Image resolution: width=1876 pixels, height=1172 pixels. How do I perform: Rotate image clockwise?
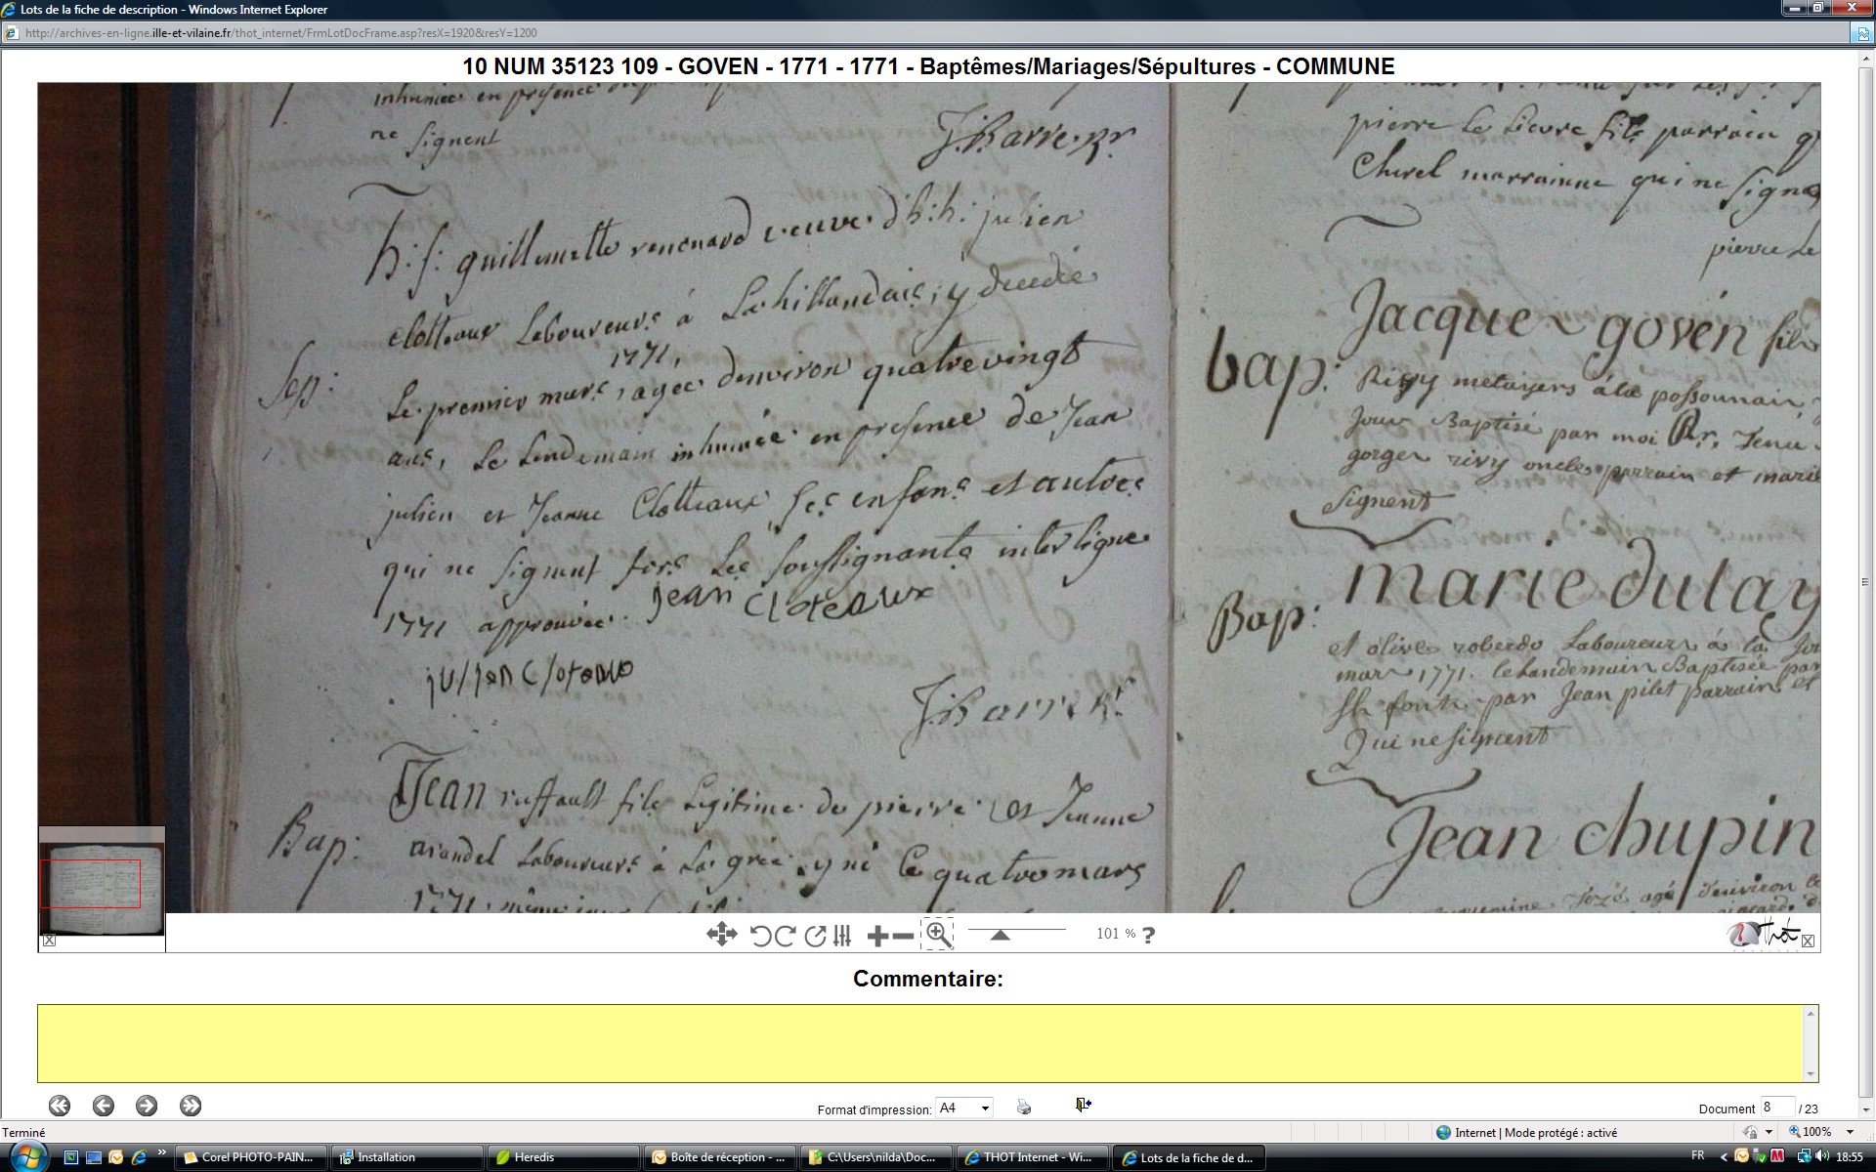coord(785,936)
